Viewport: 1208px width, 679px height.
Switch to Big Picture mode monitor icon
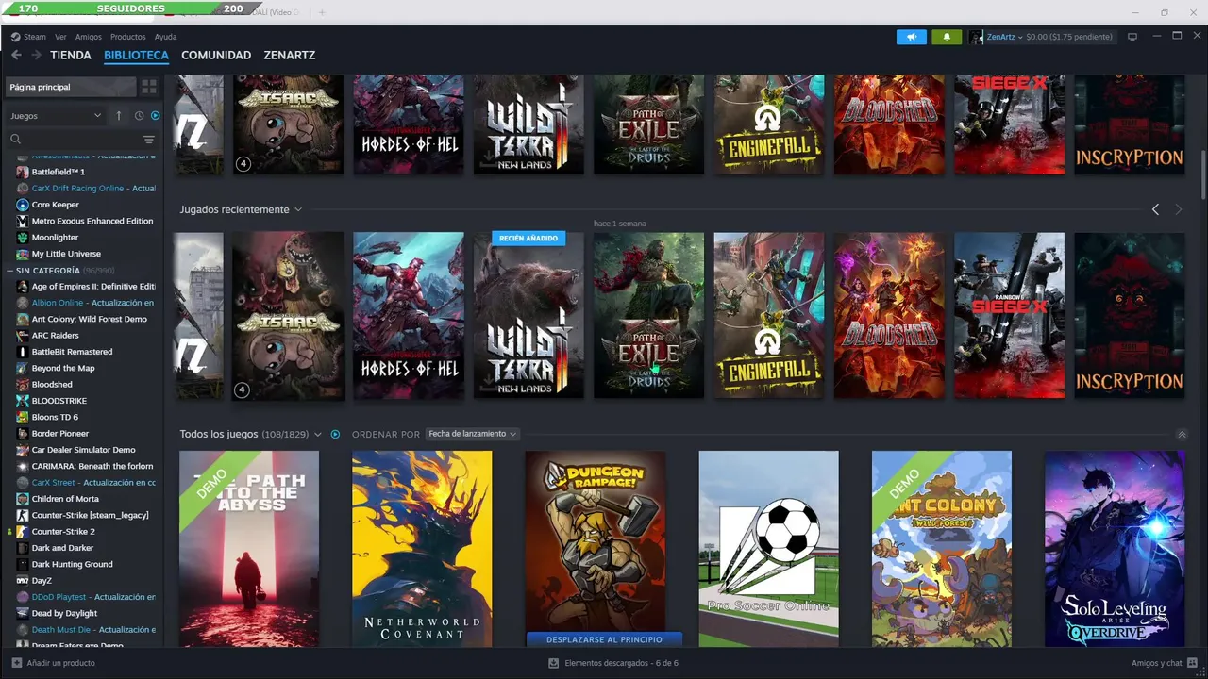coord(1132,37)
